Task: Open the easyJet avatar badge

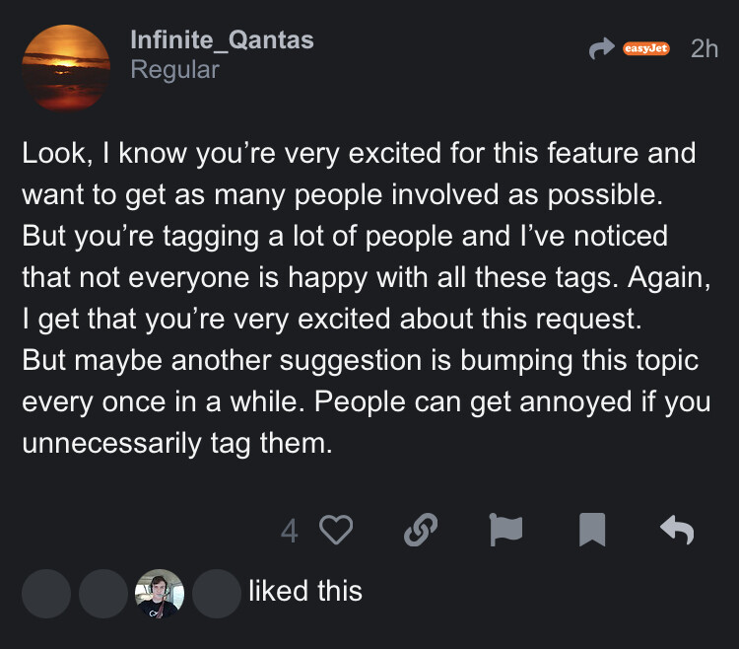Action: (x=645, y=48)
